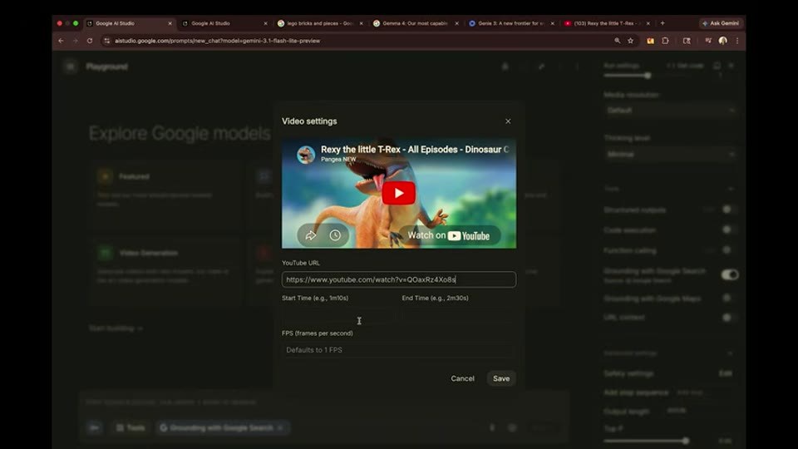798x449 pixels.
Task: Click the browser forward arrow
Action: pos(76,41)
